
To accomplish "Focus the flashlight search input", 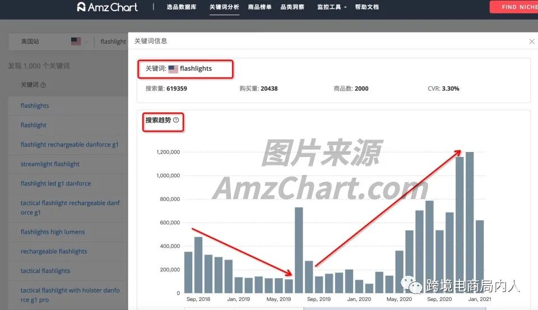I will (113, 41).
